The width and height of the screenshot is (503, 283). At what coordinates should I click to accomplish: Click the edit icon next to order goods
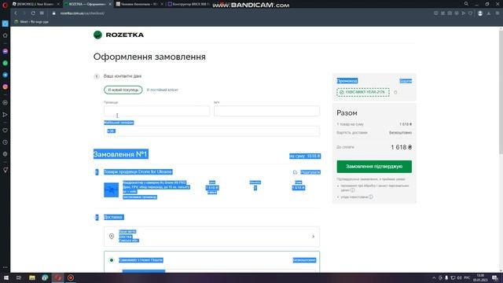coord(295,172)
